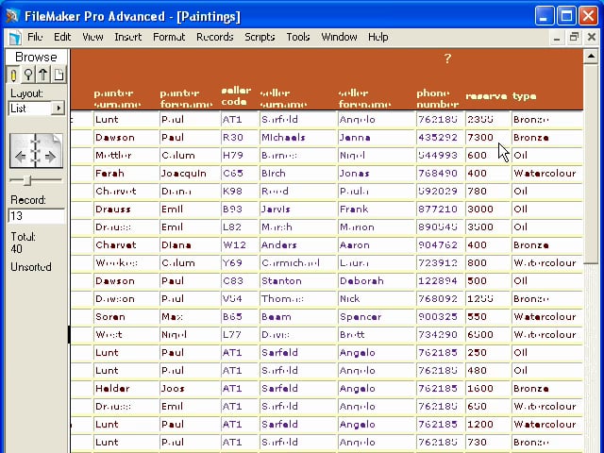Click painter surname 'Weekes' cell
This screenshot has height=453, width=604.
126,262
